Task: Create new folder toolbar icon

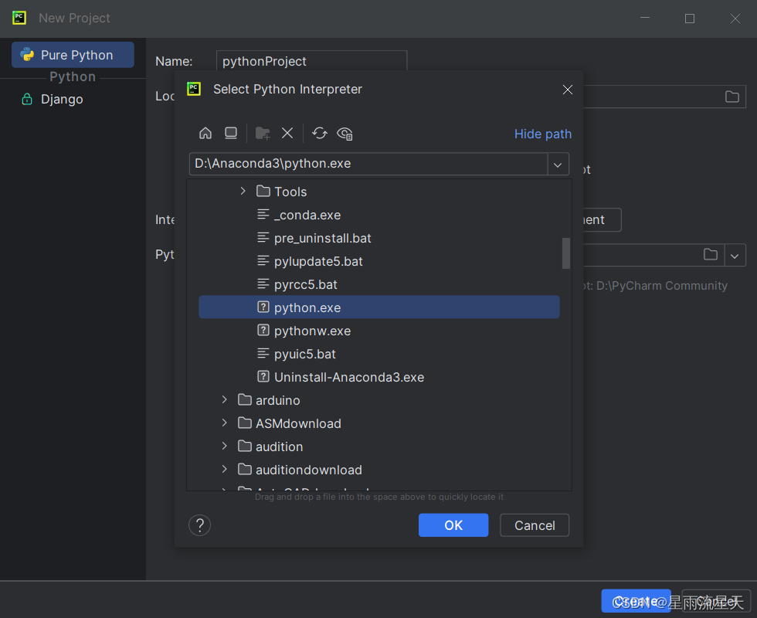Action: [x=263, y=133]
